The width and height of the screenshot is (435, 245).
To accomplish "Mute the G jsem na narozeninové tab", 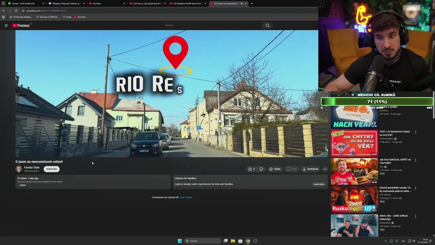I will click(242, 3).
